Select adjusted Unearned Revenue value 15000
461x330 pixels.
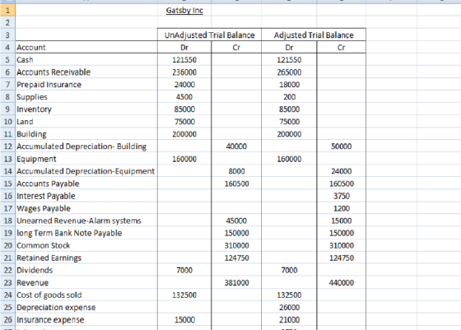point(342,221)
